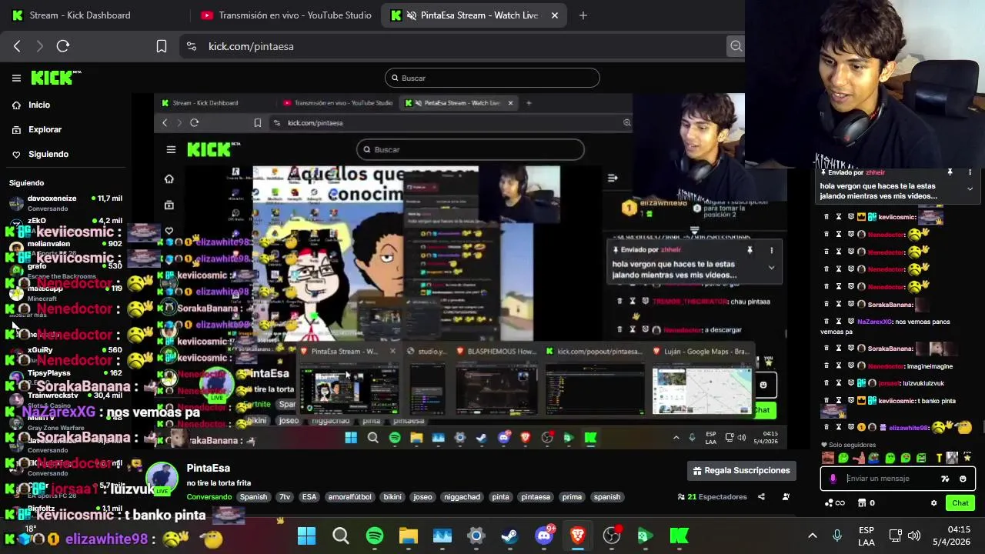The height and width of the screenshot is (554, 985).
Task: Select the bikini stream tag
Action: (392, 497)
